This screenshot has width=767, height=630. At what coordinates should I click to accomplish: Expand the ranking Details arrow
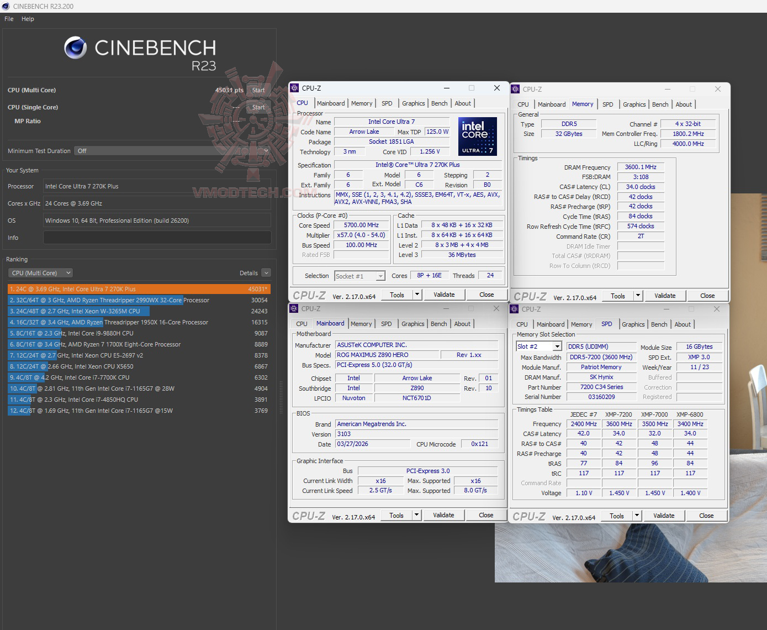click(x=266, y=273)
